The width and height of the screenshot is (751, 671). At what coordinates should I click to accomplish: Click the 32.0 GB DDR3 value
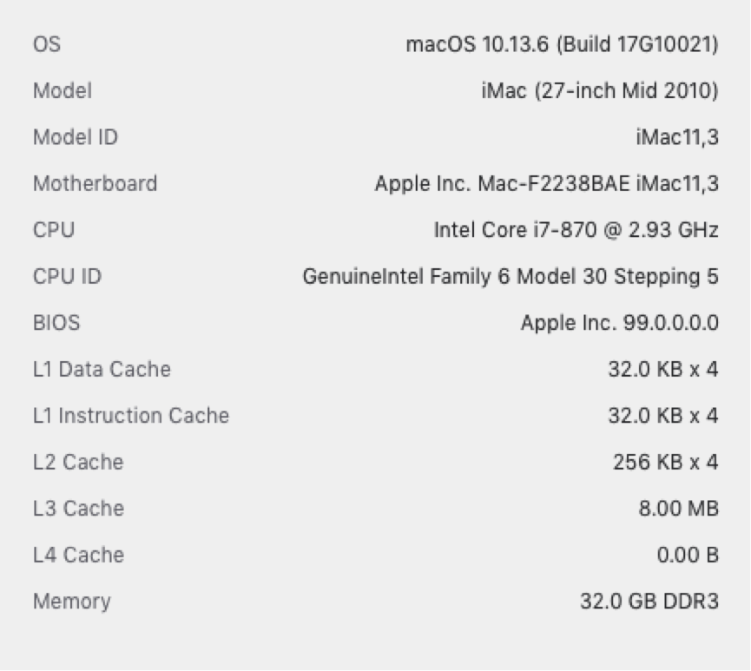coord(649,602)
